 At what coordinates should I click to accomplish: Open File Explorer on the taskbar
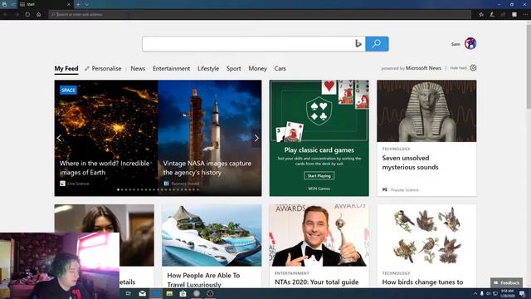169,293
